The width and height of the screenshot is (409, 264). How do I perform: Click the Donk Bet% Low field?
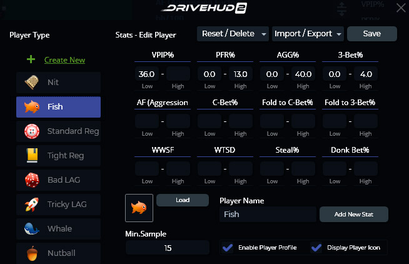[335, 169]
